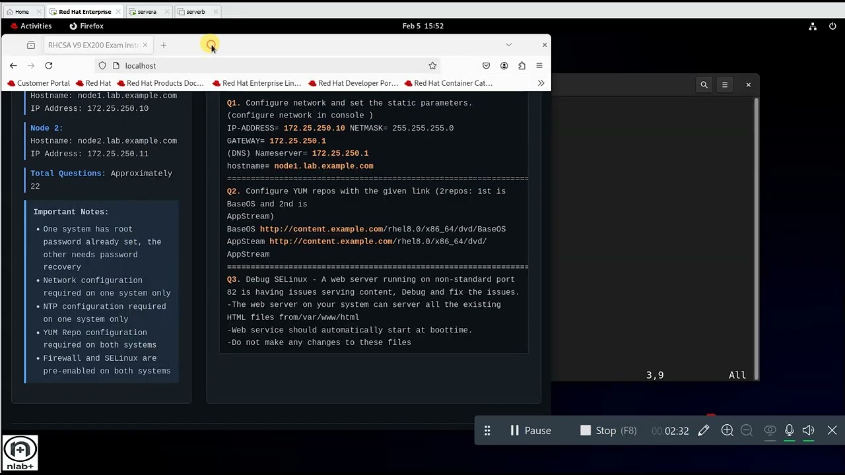845x475 pixels.
Task: Open the Customer Portal bookmark
Action: (x=38, y=83)
